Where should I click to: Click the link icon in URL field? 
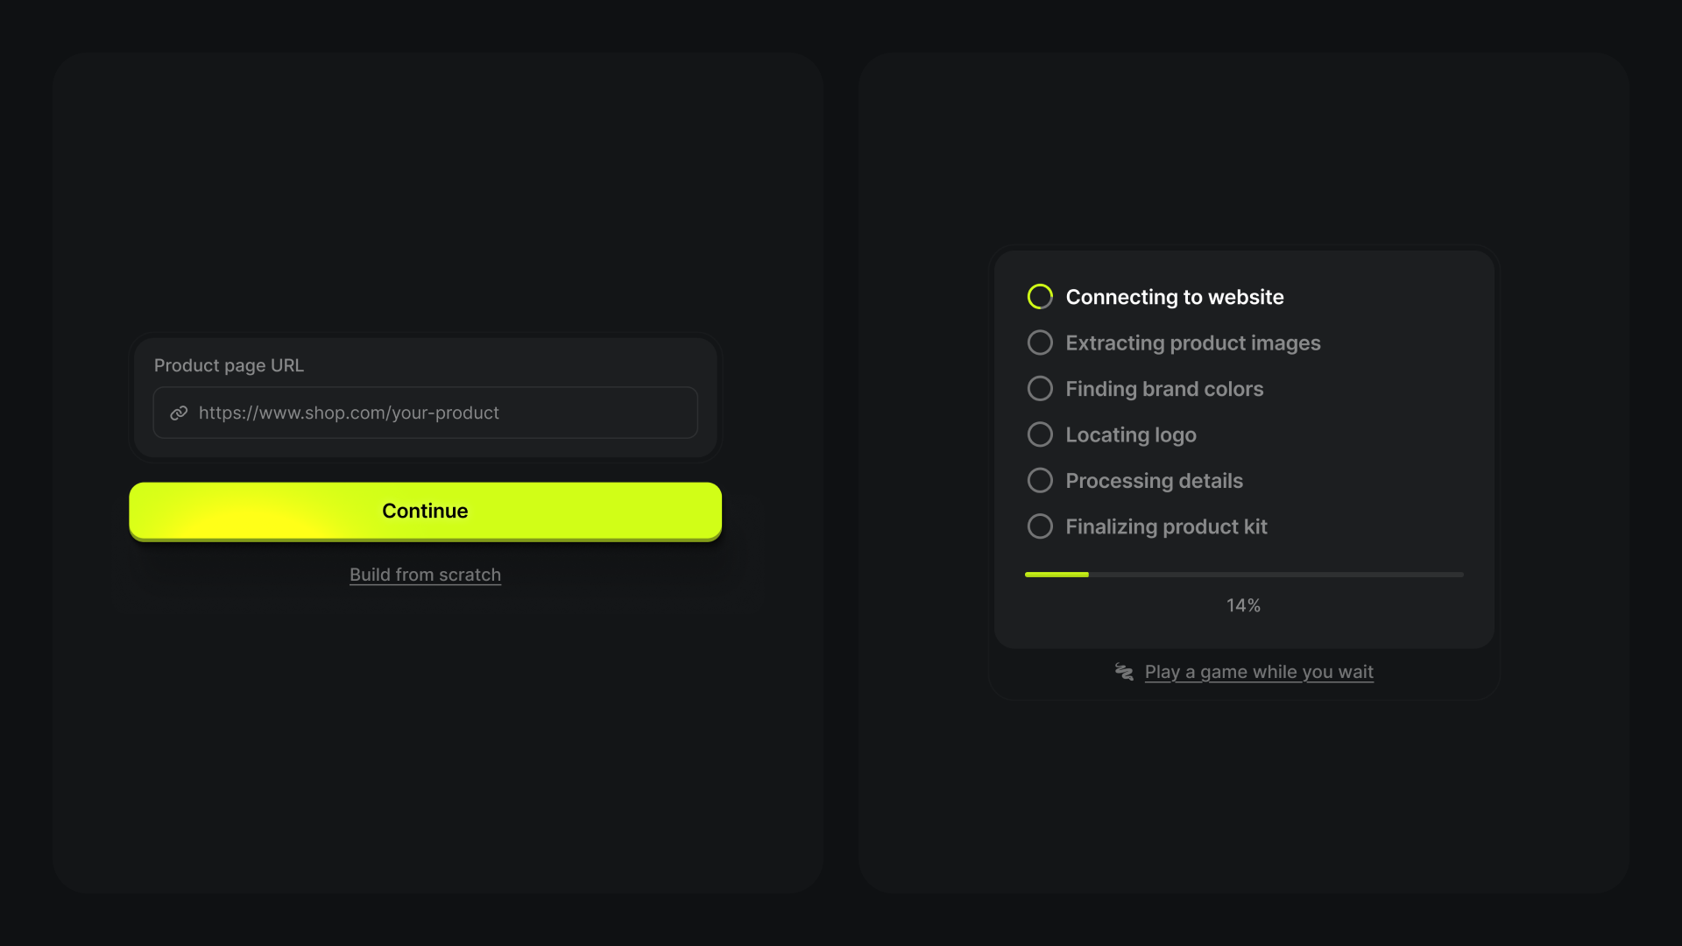coord(179,413)
